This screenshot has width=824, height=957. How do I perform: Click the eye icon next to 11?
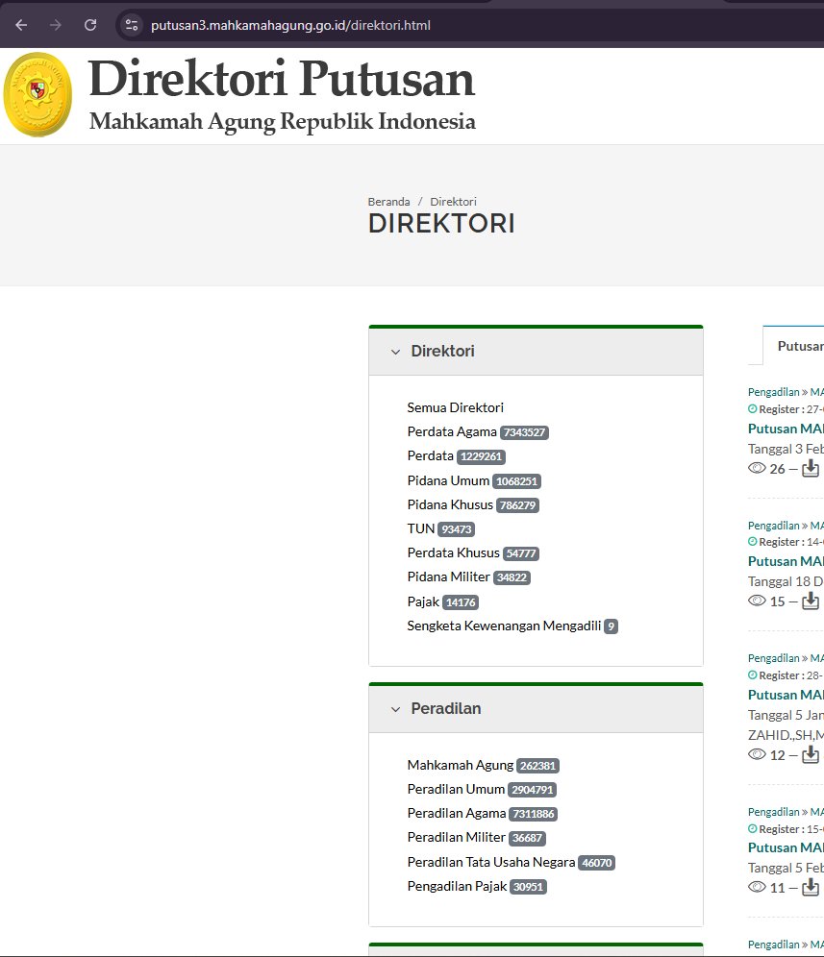point(757,887)
